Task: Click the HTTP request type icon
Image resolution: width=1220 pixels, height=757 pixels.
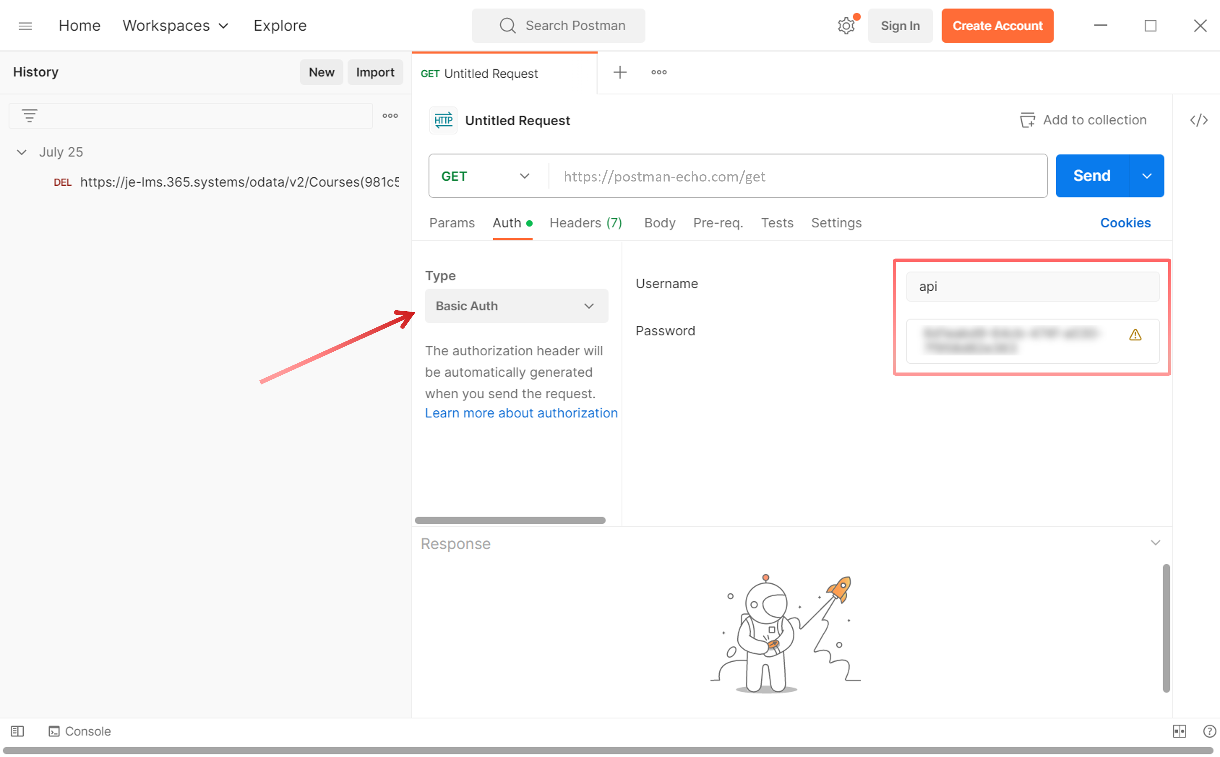Action: click(x=443, y=120)
